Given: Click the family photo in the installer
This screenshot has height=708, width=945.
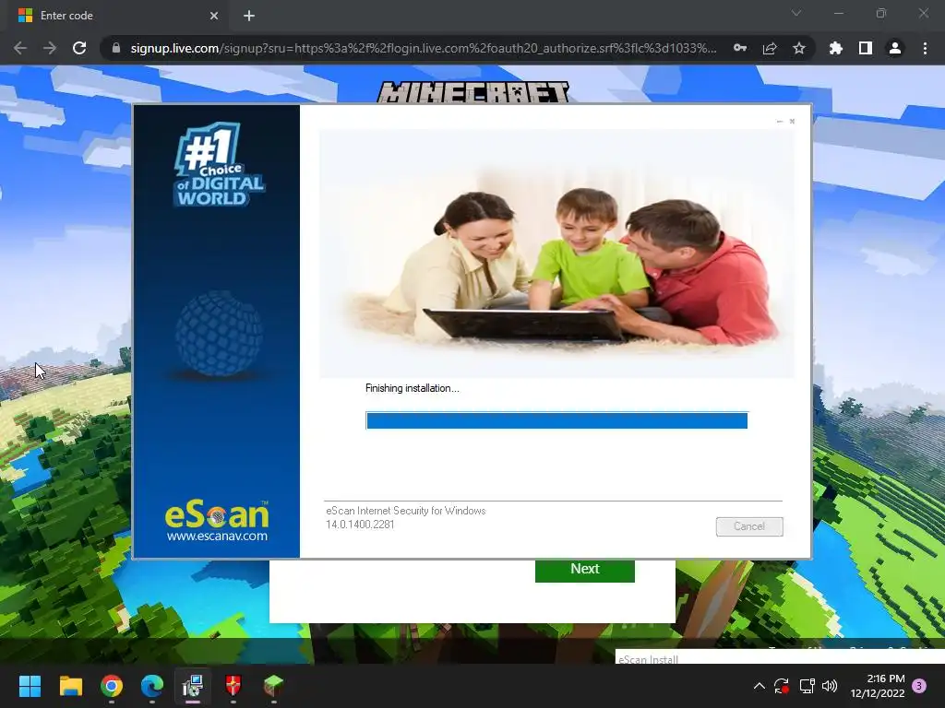Looking at the screenshot, I should click(556, 254).
